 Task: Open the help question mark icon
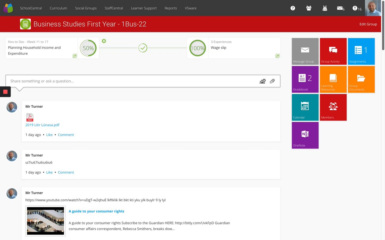coord(293,8)
